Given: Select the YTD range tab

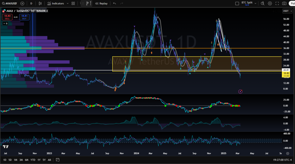Looking at the screenshot, I should tap(33, 160).
